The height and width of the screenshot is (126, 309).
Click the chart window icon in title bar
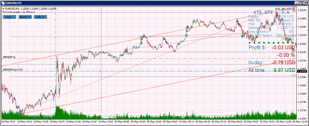pos(3,3)
